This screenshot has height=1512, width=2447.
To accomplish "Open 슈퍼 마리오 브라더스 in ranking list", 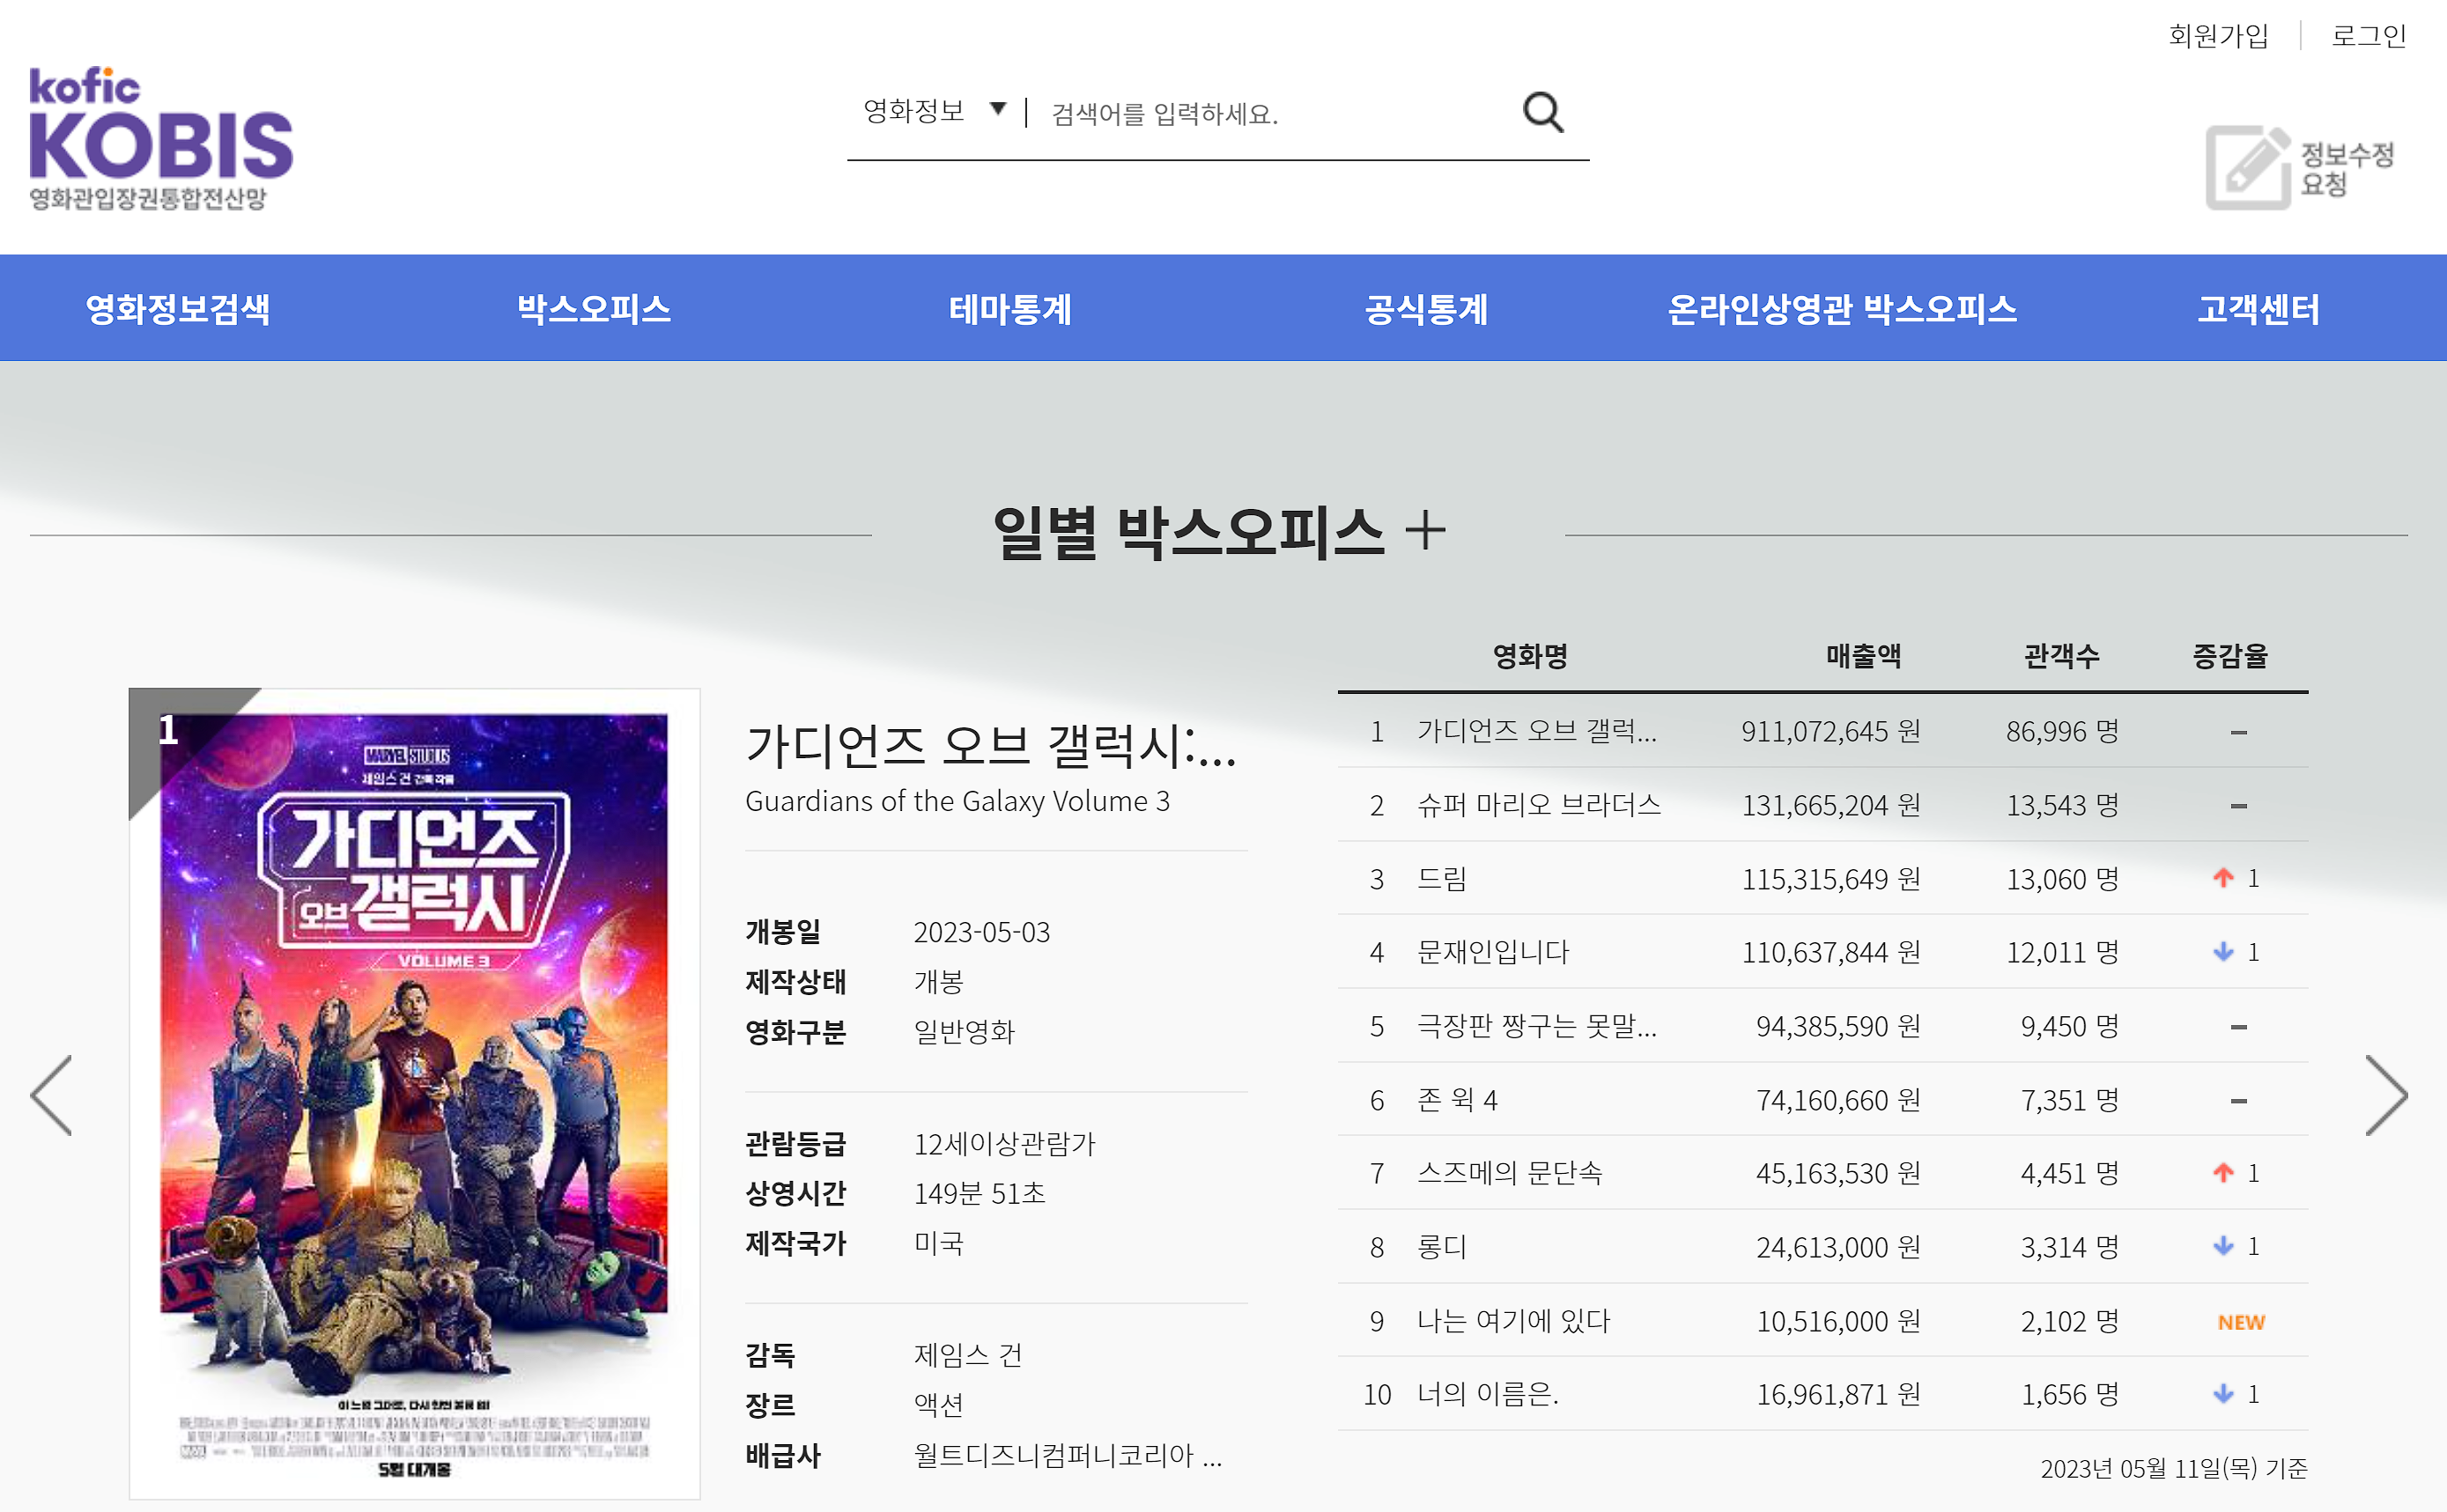I will click(1538, 805).
